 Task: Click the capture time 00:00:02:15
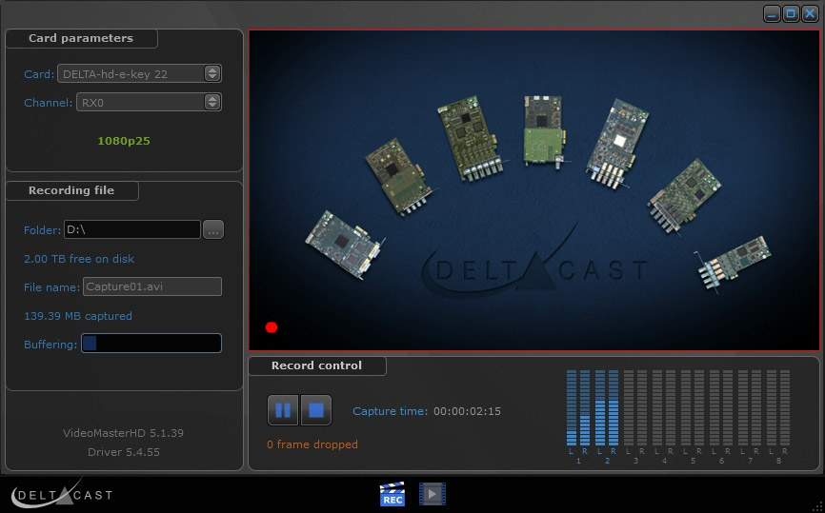coord(467,411)
